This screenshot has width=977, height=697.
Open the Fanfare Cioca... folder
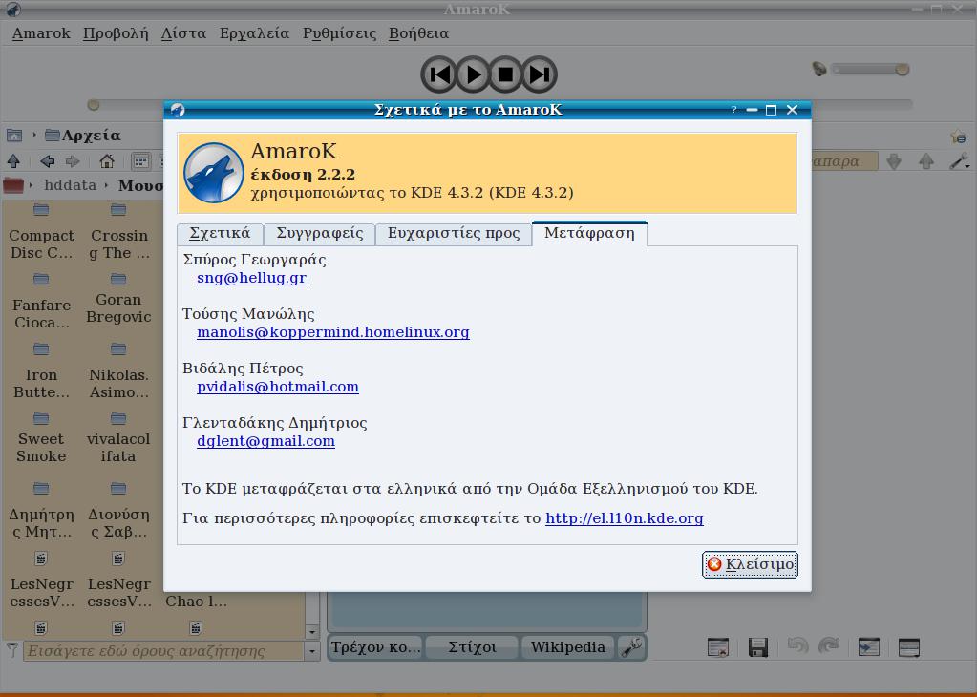(41, 303)
